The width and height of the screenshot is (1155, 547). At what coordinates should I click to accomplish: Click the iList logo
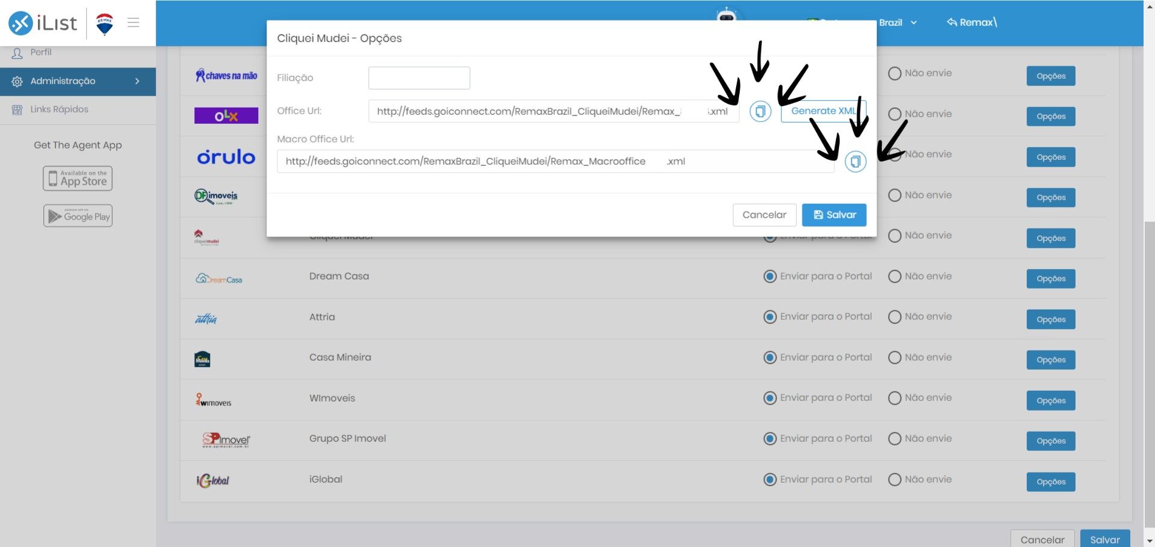click(x=43, y=23)
